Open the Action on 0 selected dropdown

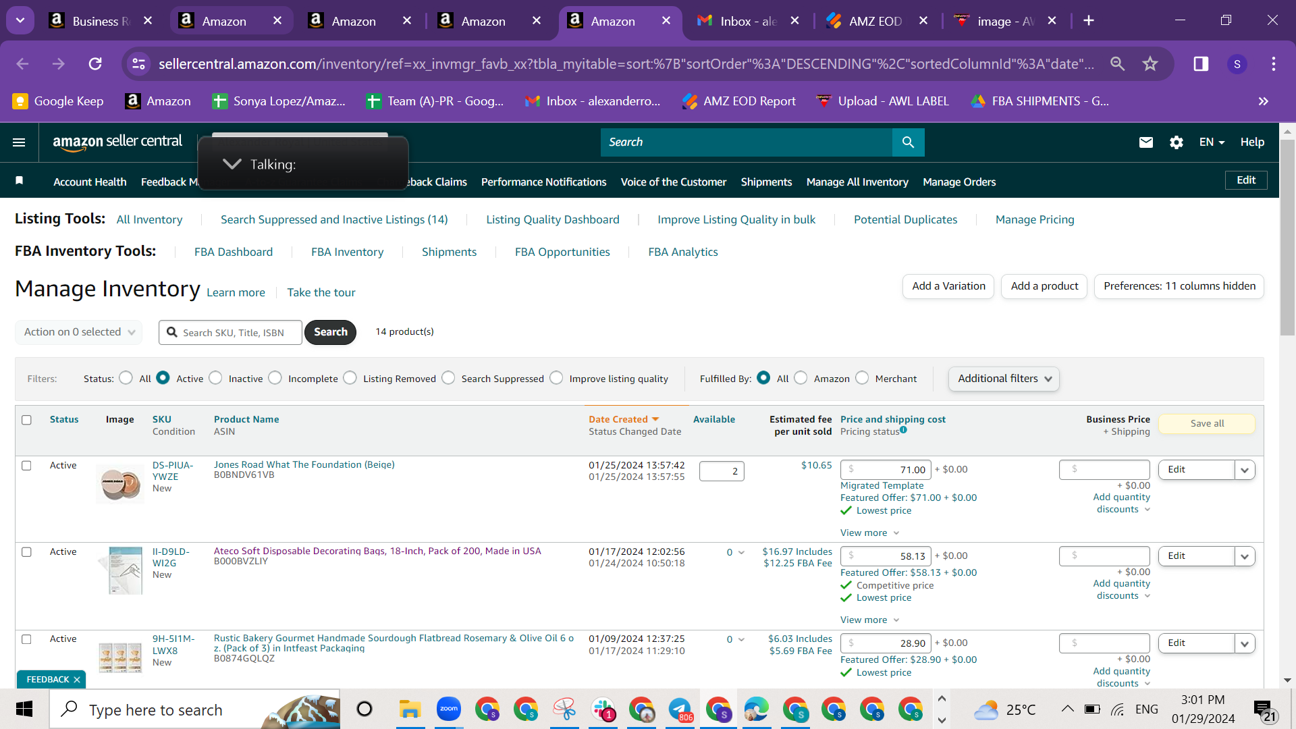(79, 332)
